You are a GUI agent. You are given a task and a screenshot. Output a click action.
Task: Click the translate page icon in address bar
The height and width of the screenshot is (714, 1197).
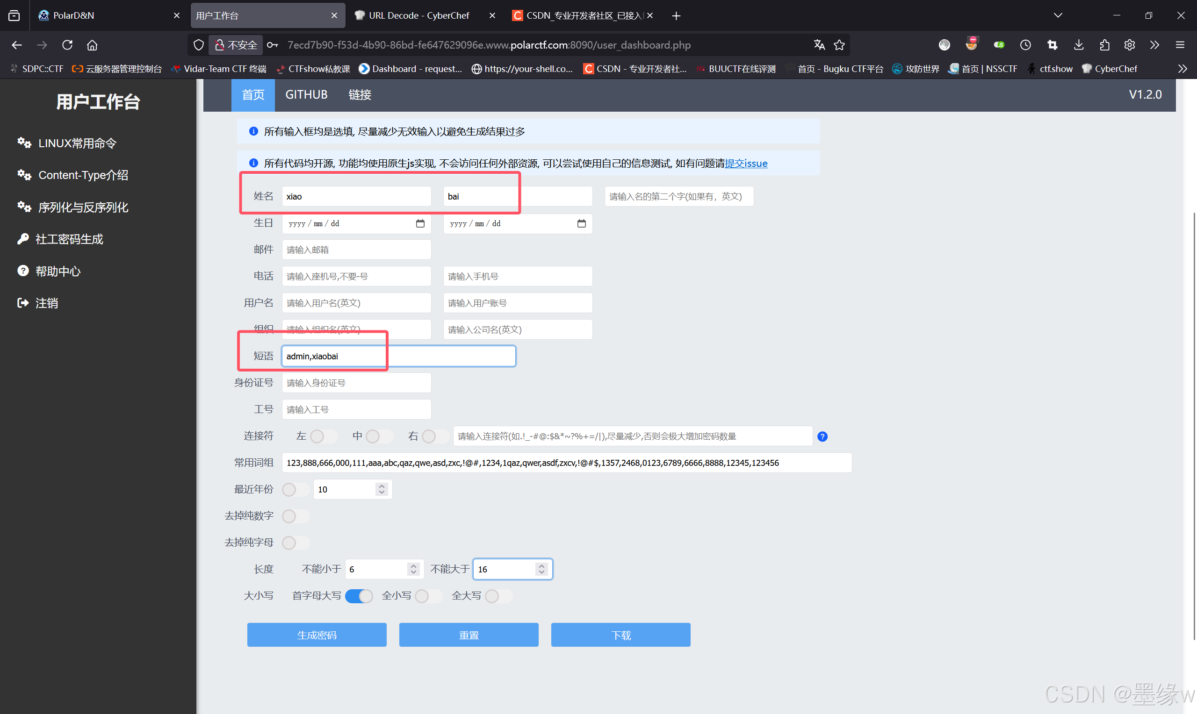[819, 45]
